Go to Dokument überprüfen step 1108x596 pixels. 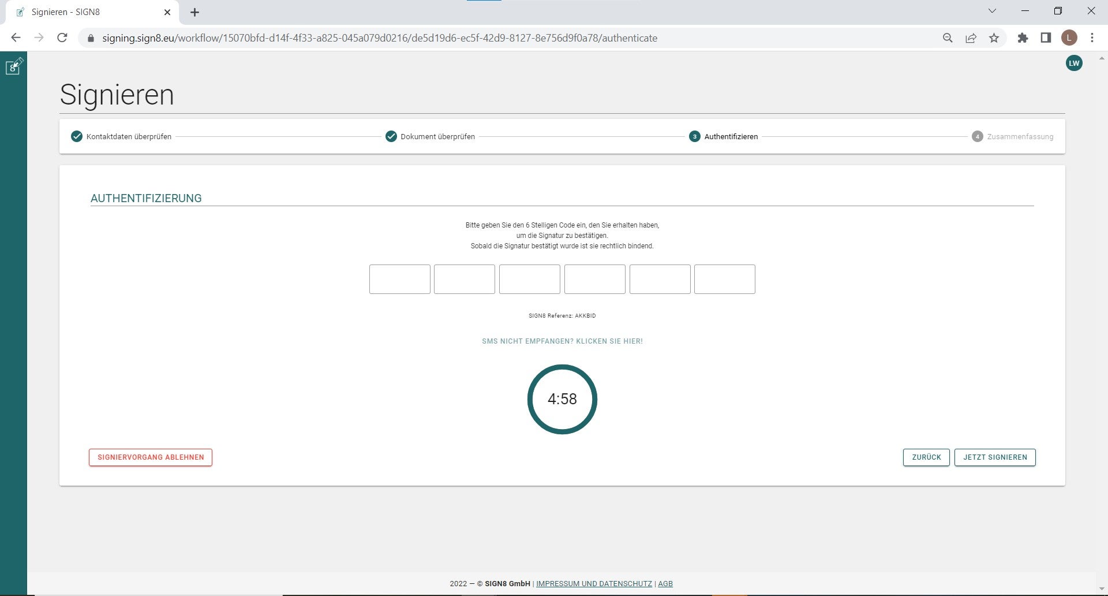[x=431, y=137]
